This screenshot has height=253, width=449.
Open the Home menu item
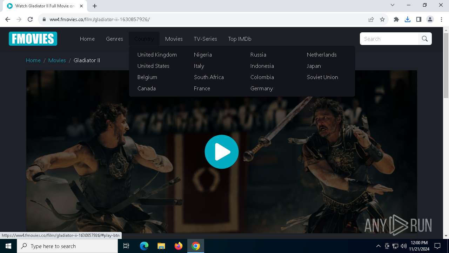[x=87, y=39]
